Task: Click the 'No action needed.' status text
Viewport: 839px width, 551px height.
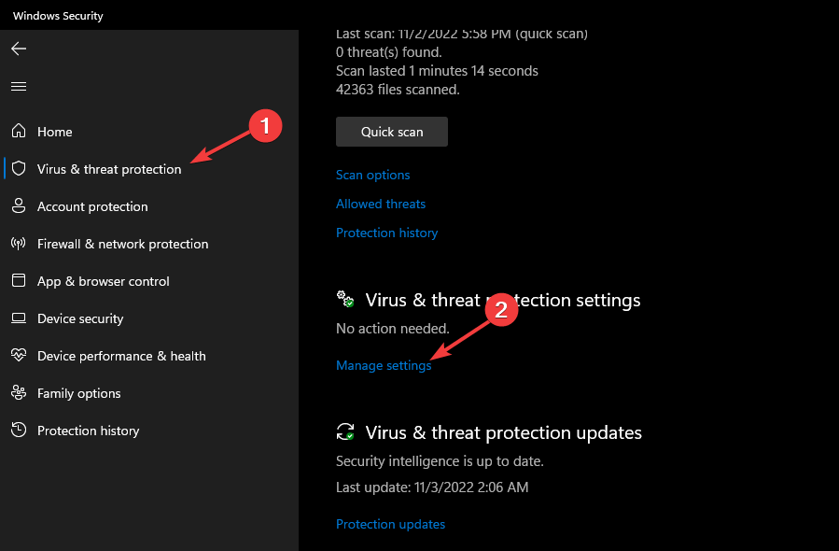Action: (x=393, y=329)
